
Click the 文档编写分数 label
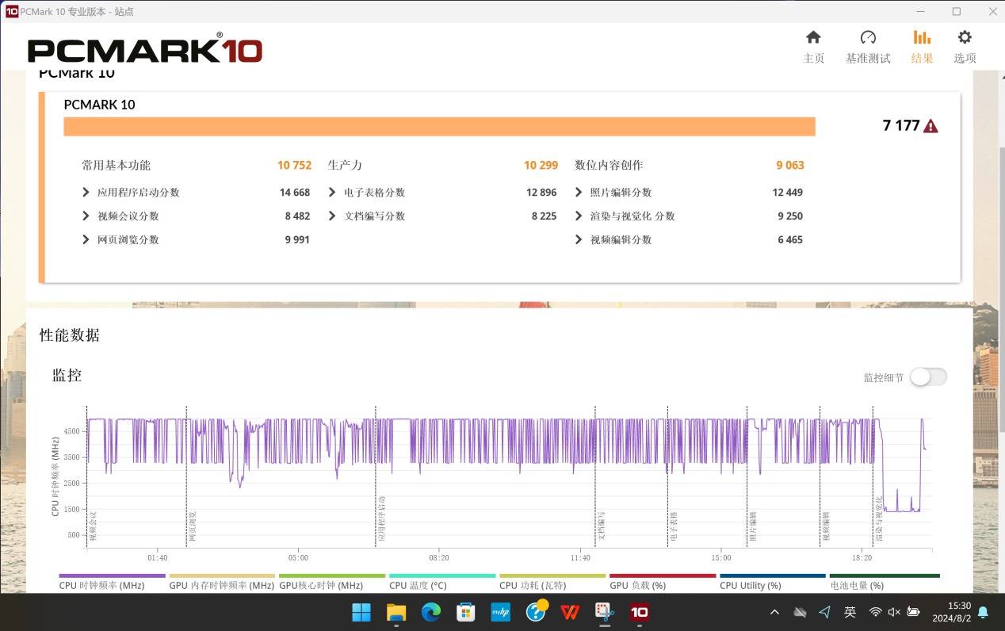[374, 216]
